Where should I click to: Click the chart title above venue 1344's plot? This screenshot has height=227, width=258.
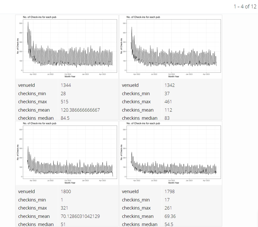40,17
